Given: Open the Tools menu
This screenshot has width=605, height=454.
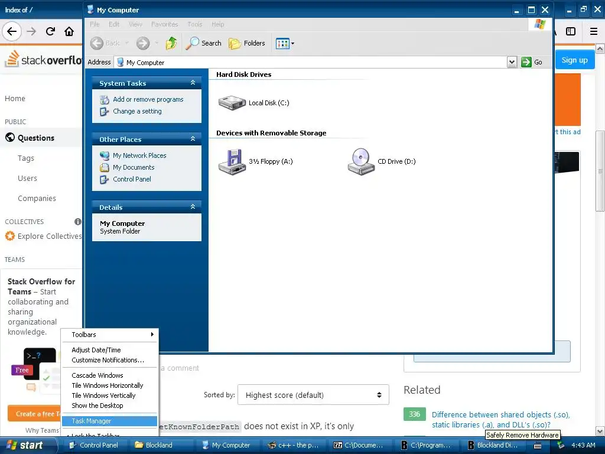Looking at the screenshot, I should click(195, 24).
